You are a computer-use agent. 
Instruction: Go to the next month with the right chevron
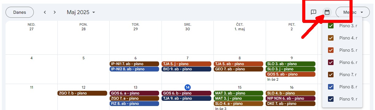click(55, 12)
